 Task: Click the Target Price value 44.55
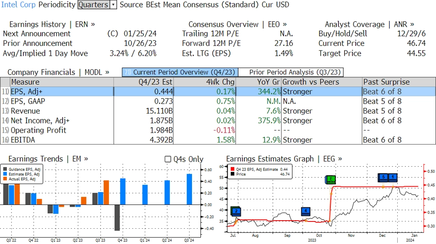(416, 53)
